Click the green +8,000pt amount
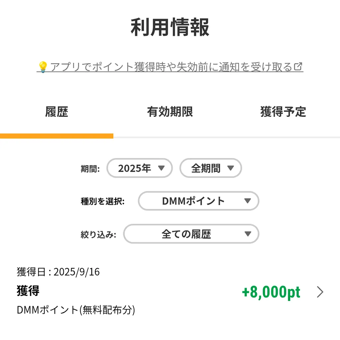The width and height of the screenshot is (340, 340). [271, 292]
